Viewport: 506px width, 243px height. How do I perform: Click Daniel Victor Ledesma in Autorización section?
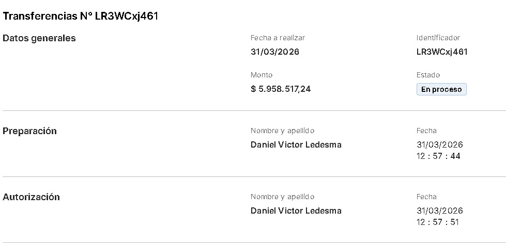coord(296,210)
